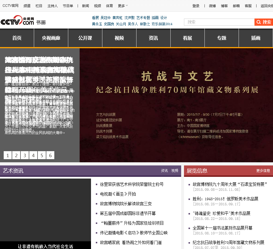Click the 吴作人 keyword link
273x249 pixels.
[x=133, y=24]
